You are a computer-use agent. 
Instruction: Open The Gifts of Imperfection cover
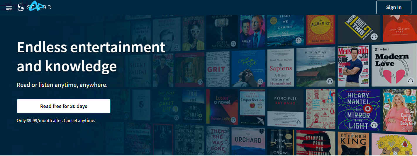(252, 107)
